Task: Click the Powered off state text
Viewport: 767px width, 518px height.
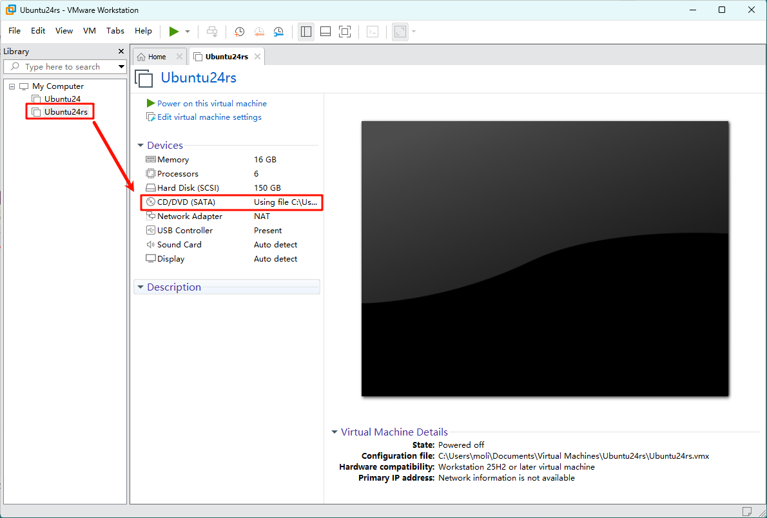Action: click(461, 445)
